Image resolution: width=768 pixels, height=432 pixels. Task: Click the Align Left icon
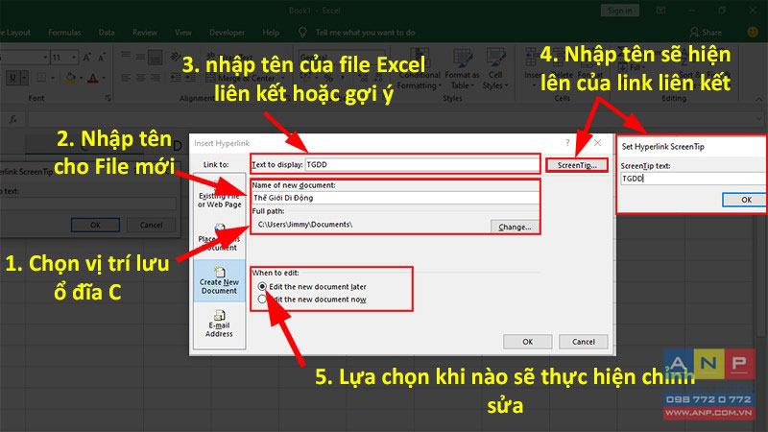(126, 78)
